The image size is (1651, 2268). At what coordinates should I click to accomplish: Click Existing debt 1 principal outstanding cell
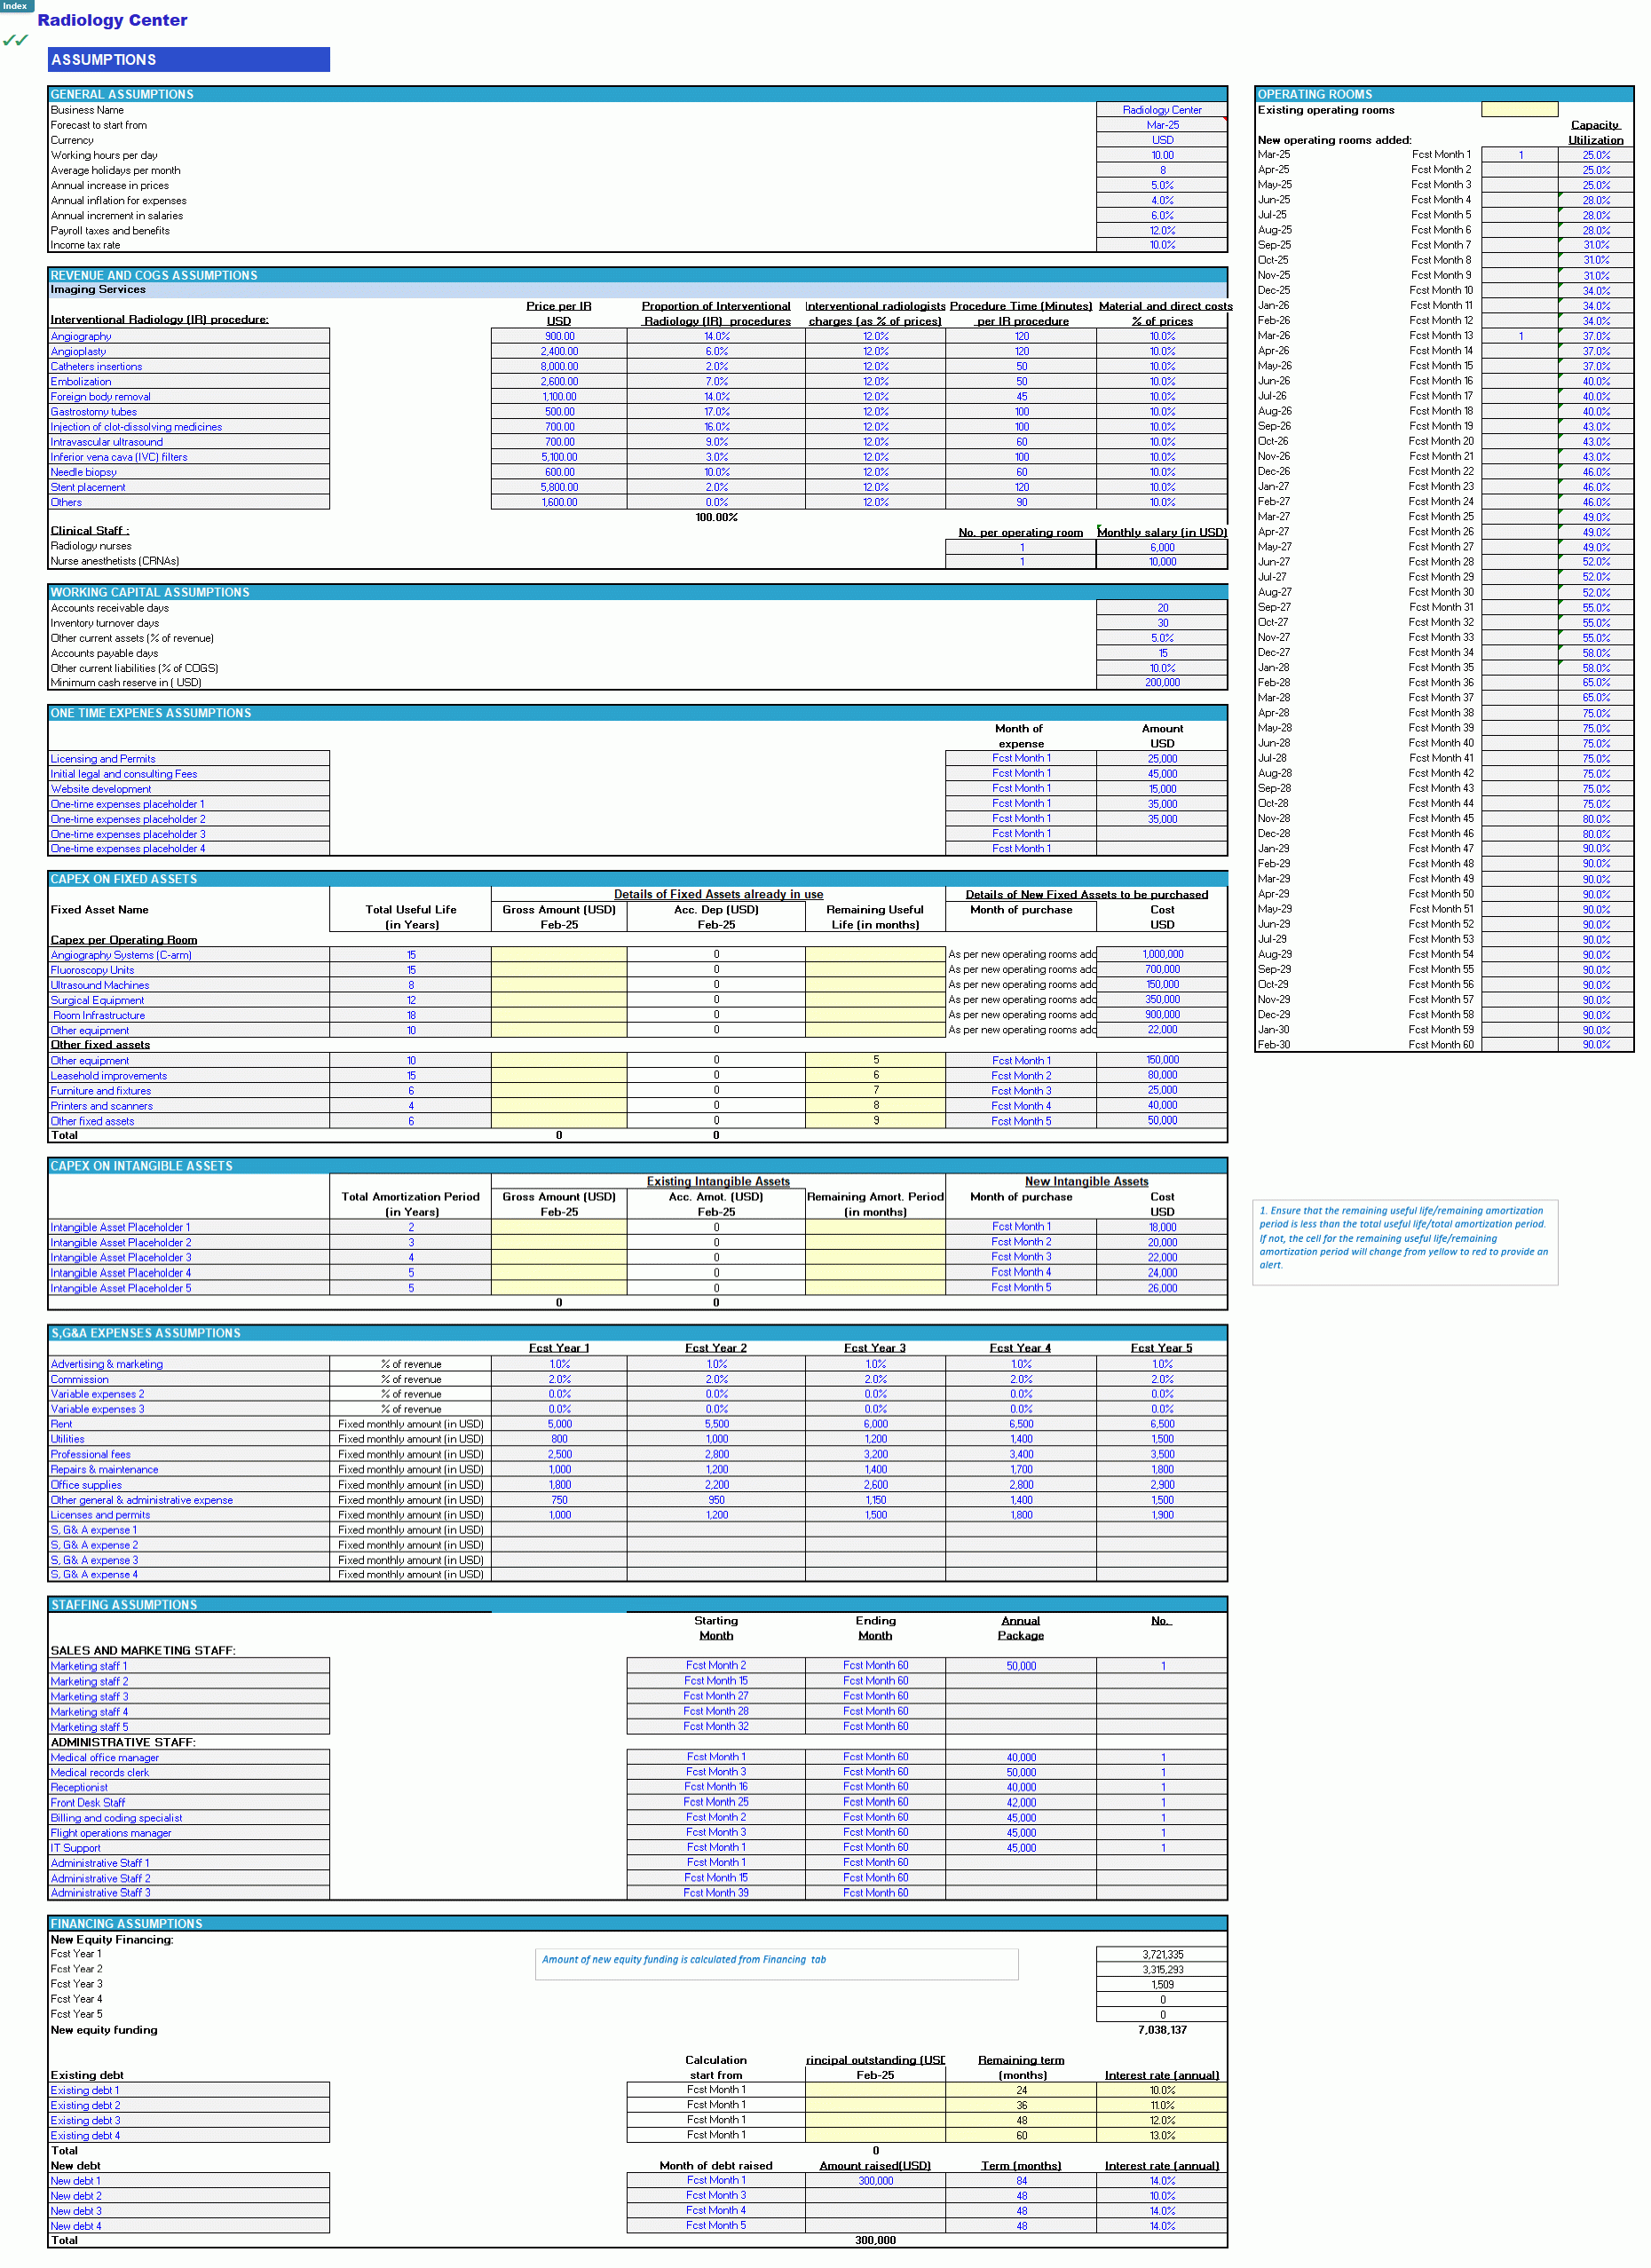(x=874, y=2090)
